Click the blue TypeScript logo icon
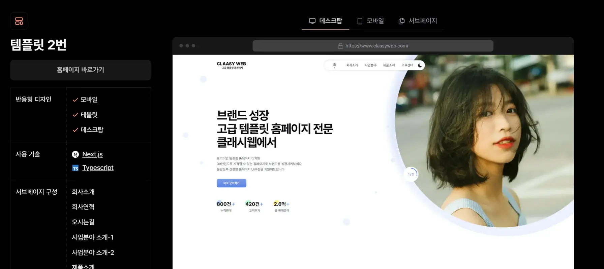Screen dimensions: 604x269 (75, 168)
